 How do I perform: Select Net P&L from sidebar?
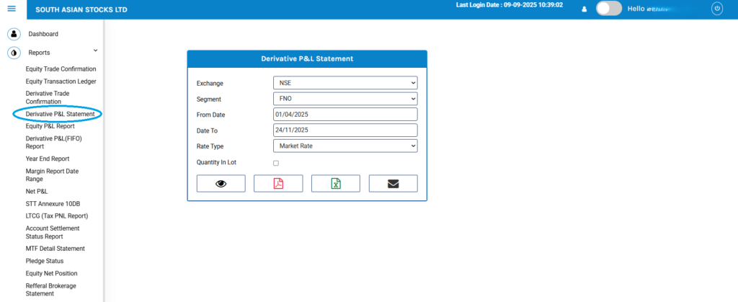pos(37,191)
